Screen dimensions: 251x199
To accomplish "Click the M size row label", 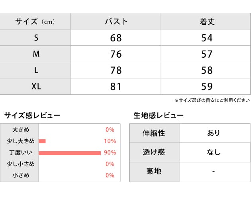I will [36, 54].
